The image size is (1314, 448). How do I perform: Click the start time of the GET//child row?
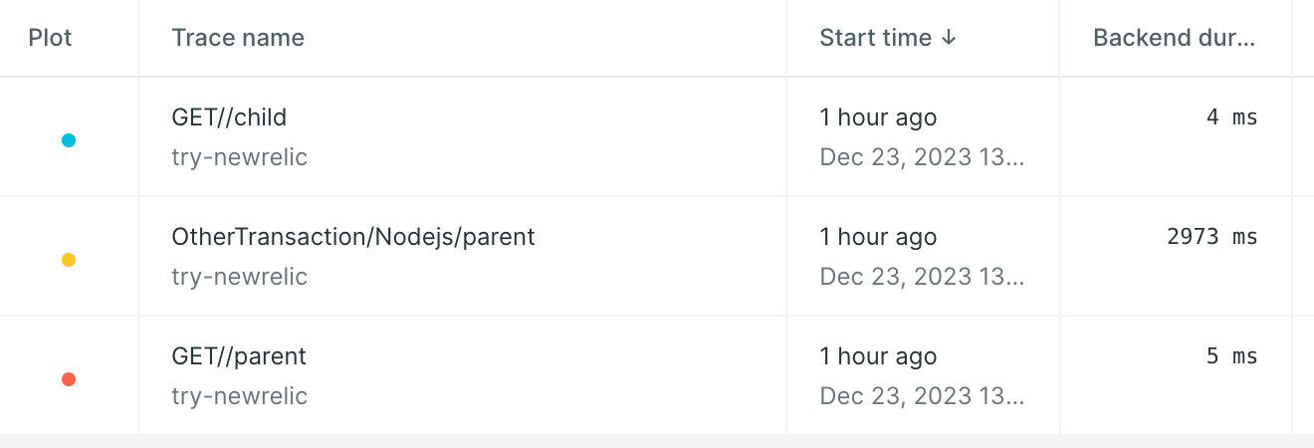(x=878, y=117)
